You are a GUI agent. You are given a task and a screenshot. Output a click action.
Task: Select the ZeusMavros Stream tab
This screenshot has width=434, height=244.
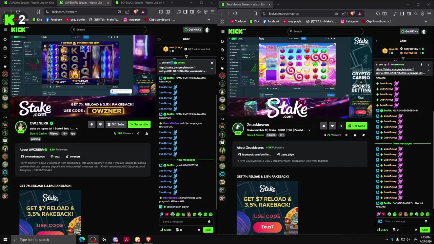coord(246,4)
